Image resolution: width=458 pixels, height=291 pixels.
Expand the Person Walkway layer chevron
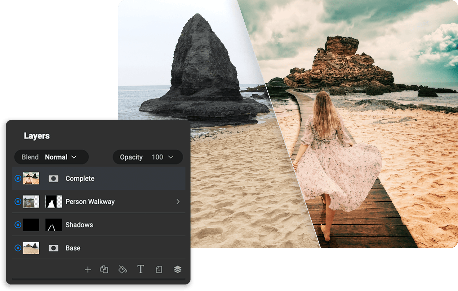tap(178, 202)
